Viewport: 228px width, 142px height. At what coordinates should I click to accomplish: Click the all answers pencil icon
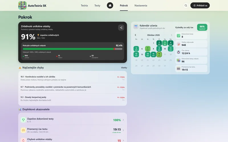178,44
